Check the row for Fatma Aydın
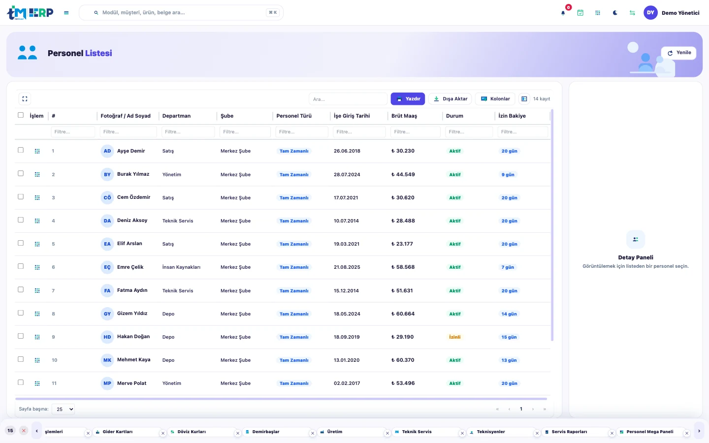 coord(21,289)
